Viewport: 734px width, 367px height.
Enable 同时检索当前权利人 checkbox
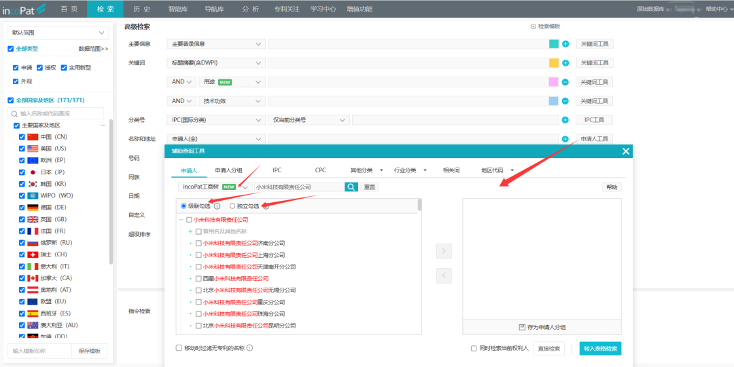pos(474,348)
